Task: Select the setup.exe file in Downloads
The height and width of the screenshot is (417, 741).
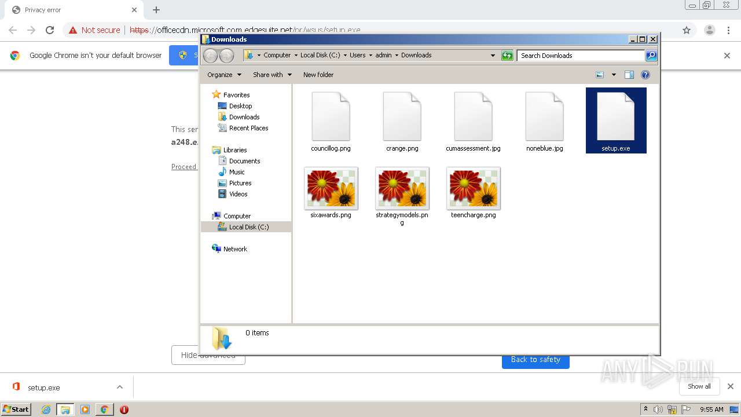Action: click(616, 120)
